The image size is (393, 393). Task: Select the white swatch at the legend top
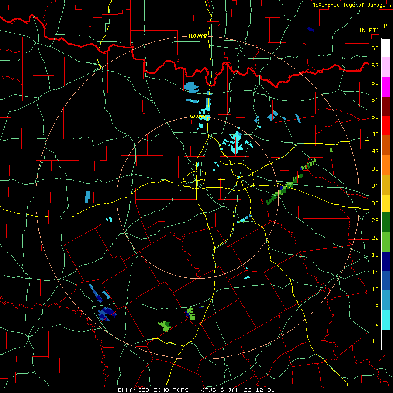click(x=386, y=48)
